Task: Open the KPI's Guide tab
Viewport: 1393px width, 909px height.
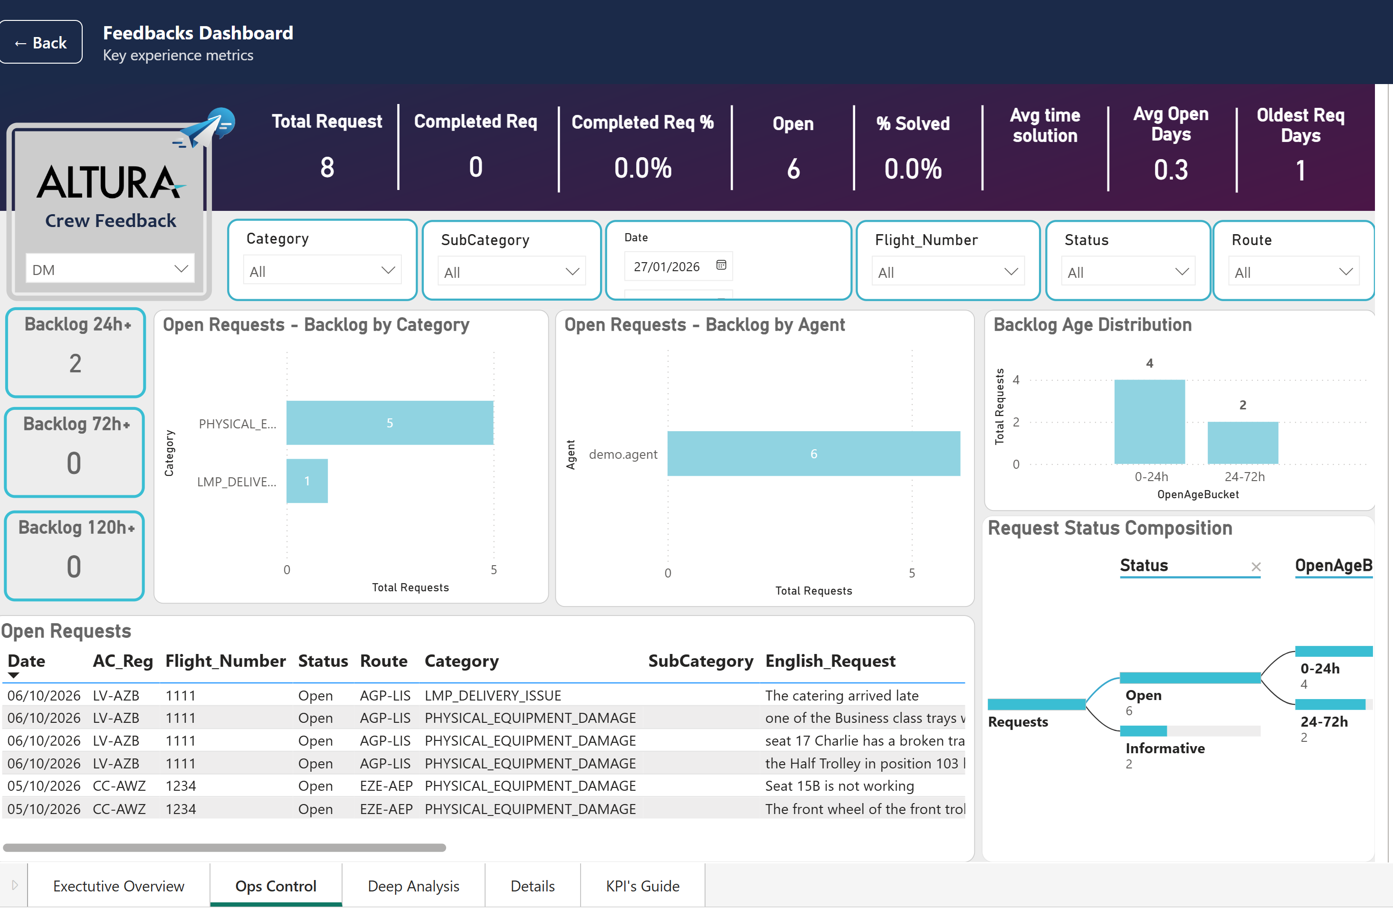Action: 643,886
